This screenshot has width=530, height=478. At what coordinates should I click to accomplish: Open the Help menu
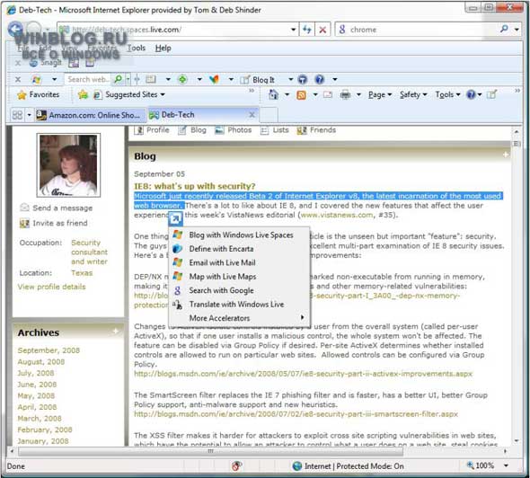point(163,48)
